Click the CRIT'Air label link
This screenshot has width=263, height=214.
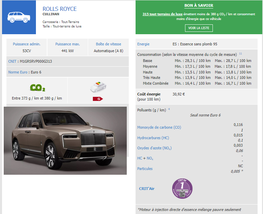[x=147, y=189]
